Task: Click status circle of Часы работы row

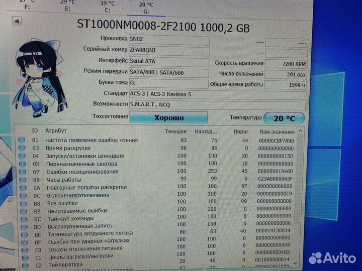Action: pos(23,180)
